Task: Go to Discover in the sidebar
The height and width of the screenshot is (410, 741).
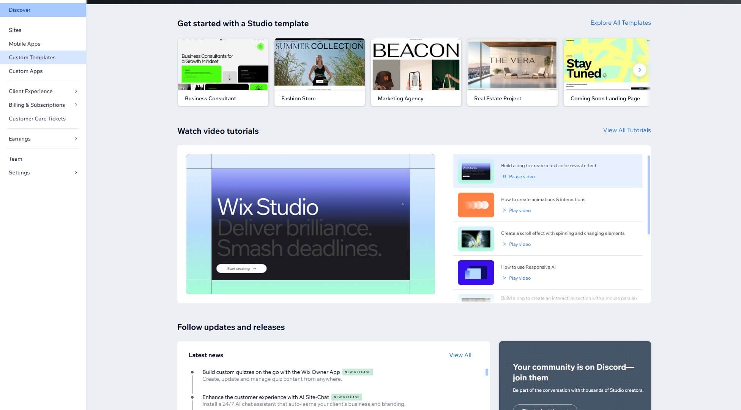Action: pyautogui.click(x=43, y=10)
